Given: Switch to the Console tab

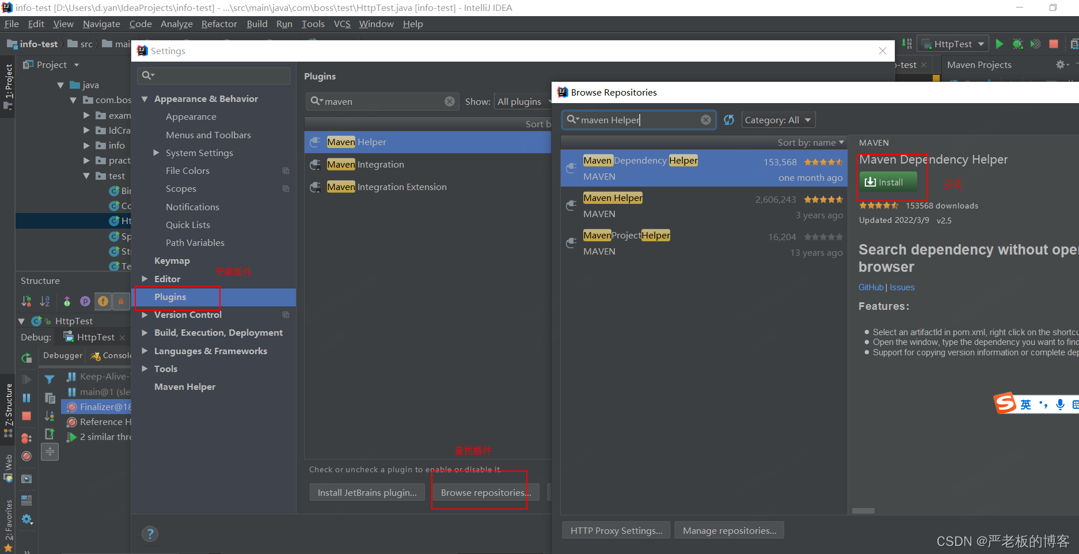Looking at the screenshot, I should (112, 355).
